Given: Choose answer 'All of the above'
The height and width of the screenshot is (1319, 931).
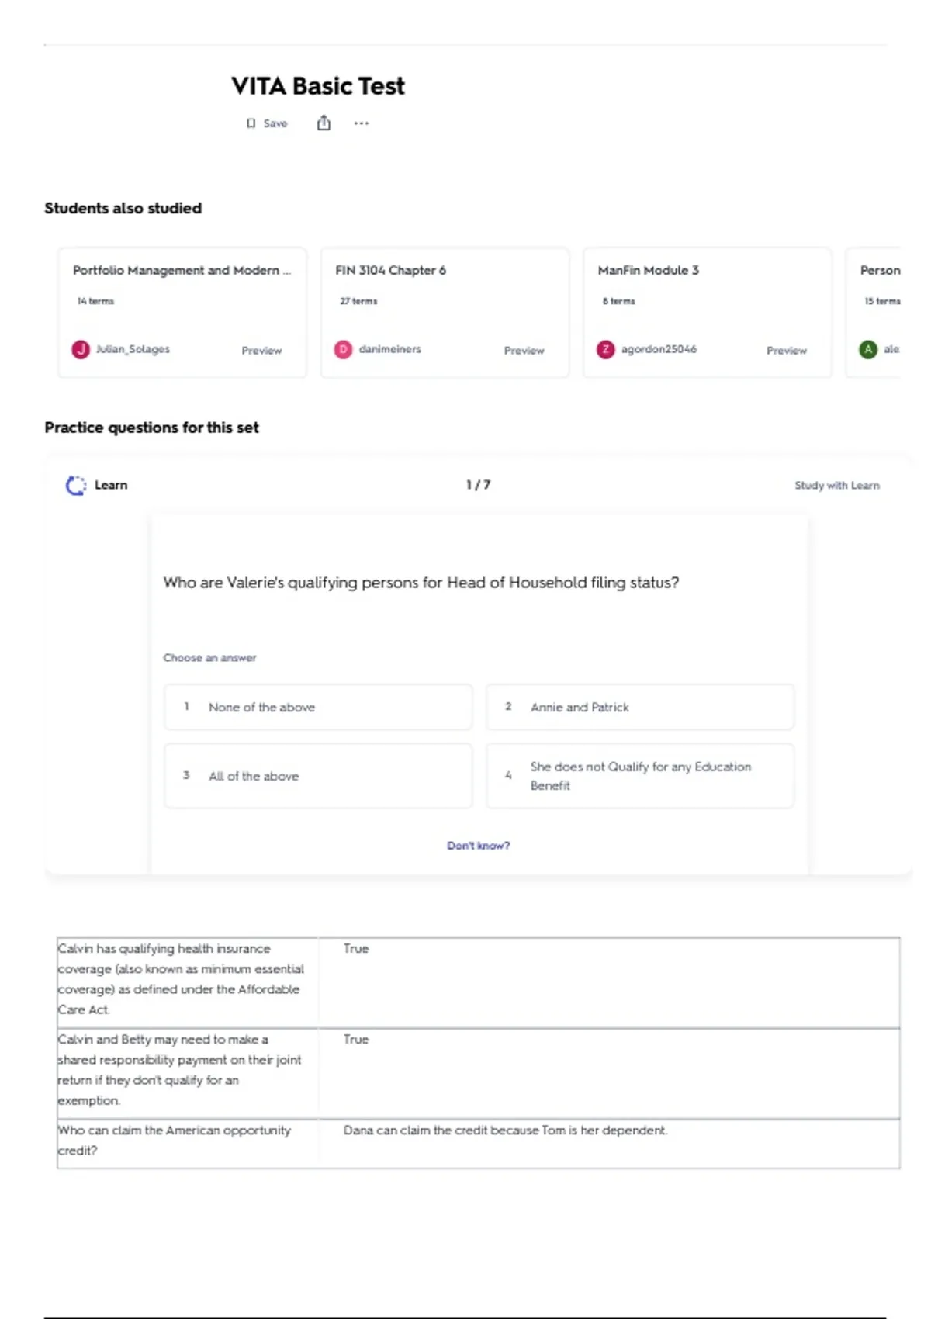Looking at the screenshot, I should click(318, 776).
